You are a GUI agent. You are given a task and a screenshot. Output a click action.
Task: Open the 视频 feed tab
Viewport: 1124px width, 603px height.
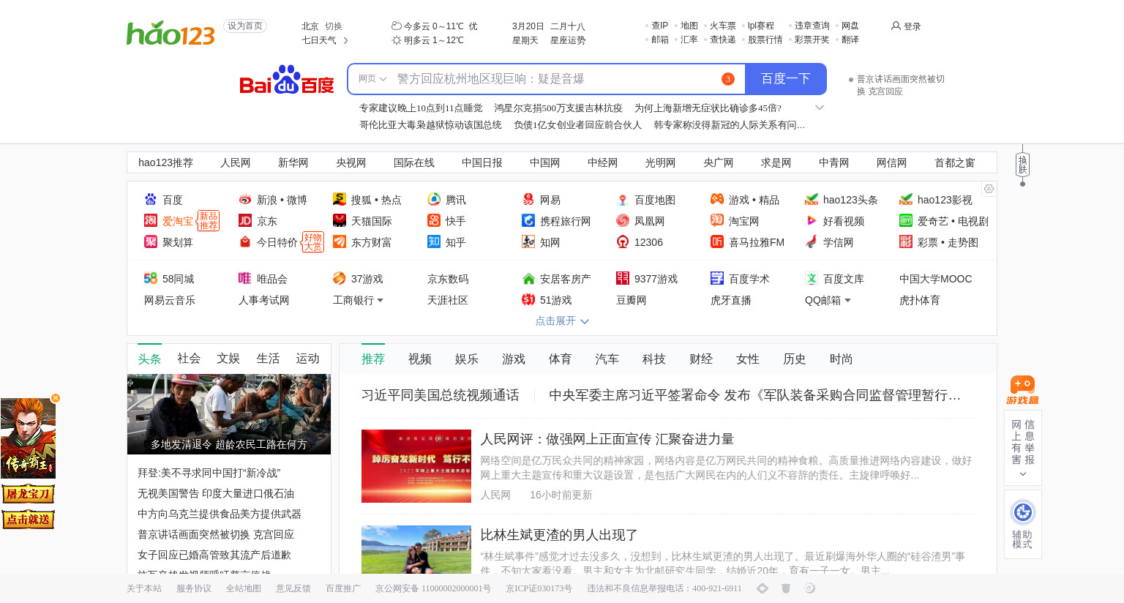(420, 359)
